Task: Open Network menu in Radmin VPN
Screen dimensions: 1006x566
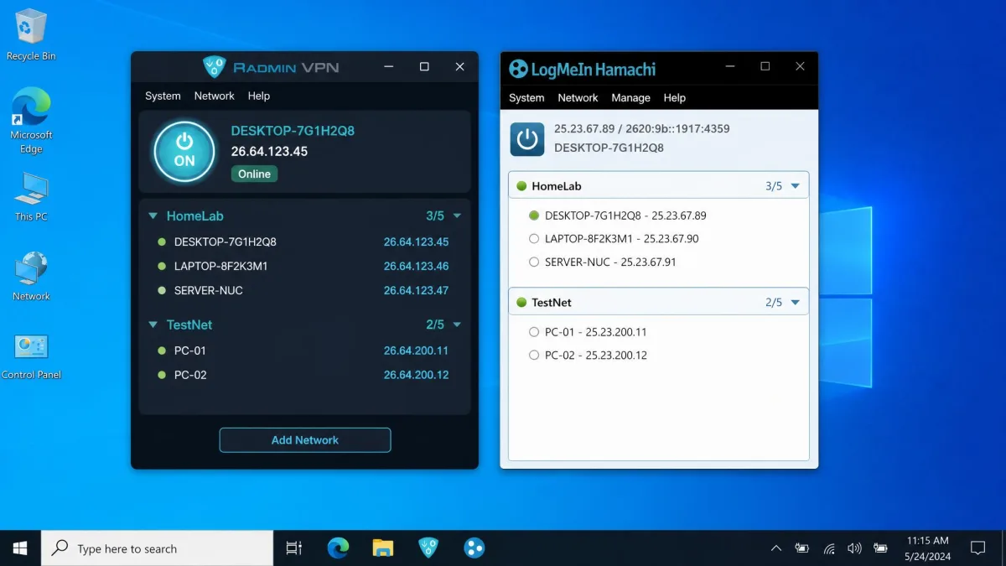Action: pyautogui.click(x=214, y=96)
